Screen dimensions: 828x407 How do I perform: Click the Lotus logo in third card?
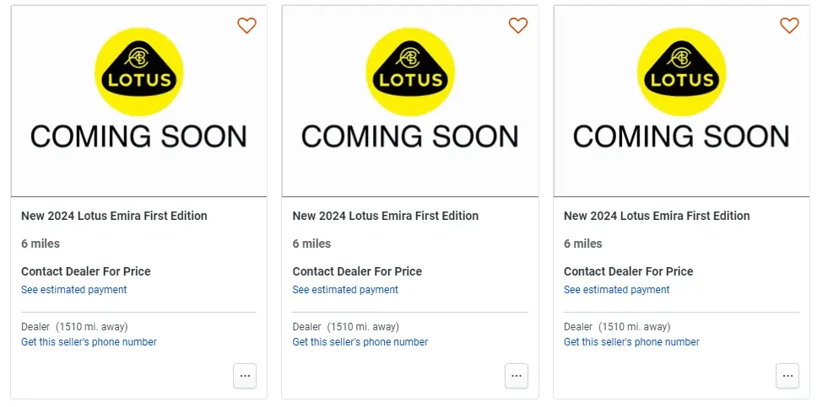click(x=682, y=72)
